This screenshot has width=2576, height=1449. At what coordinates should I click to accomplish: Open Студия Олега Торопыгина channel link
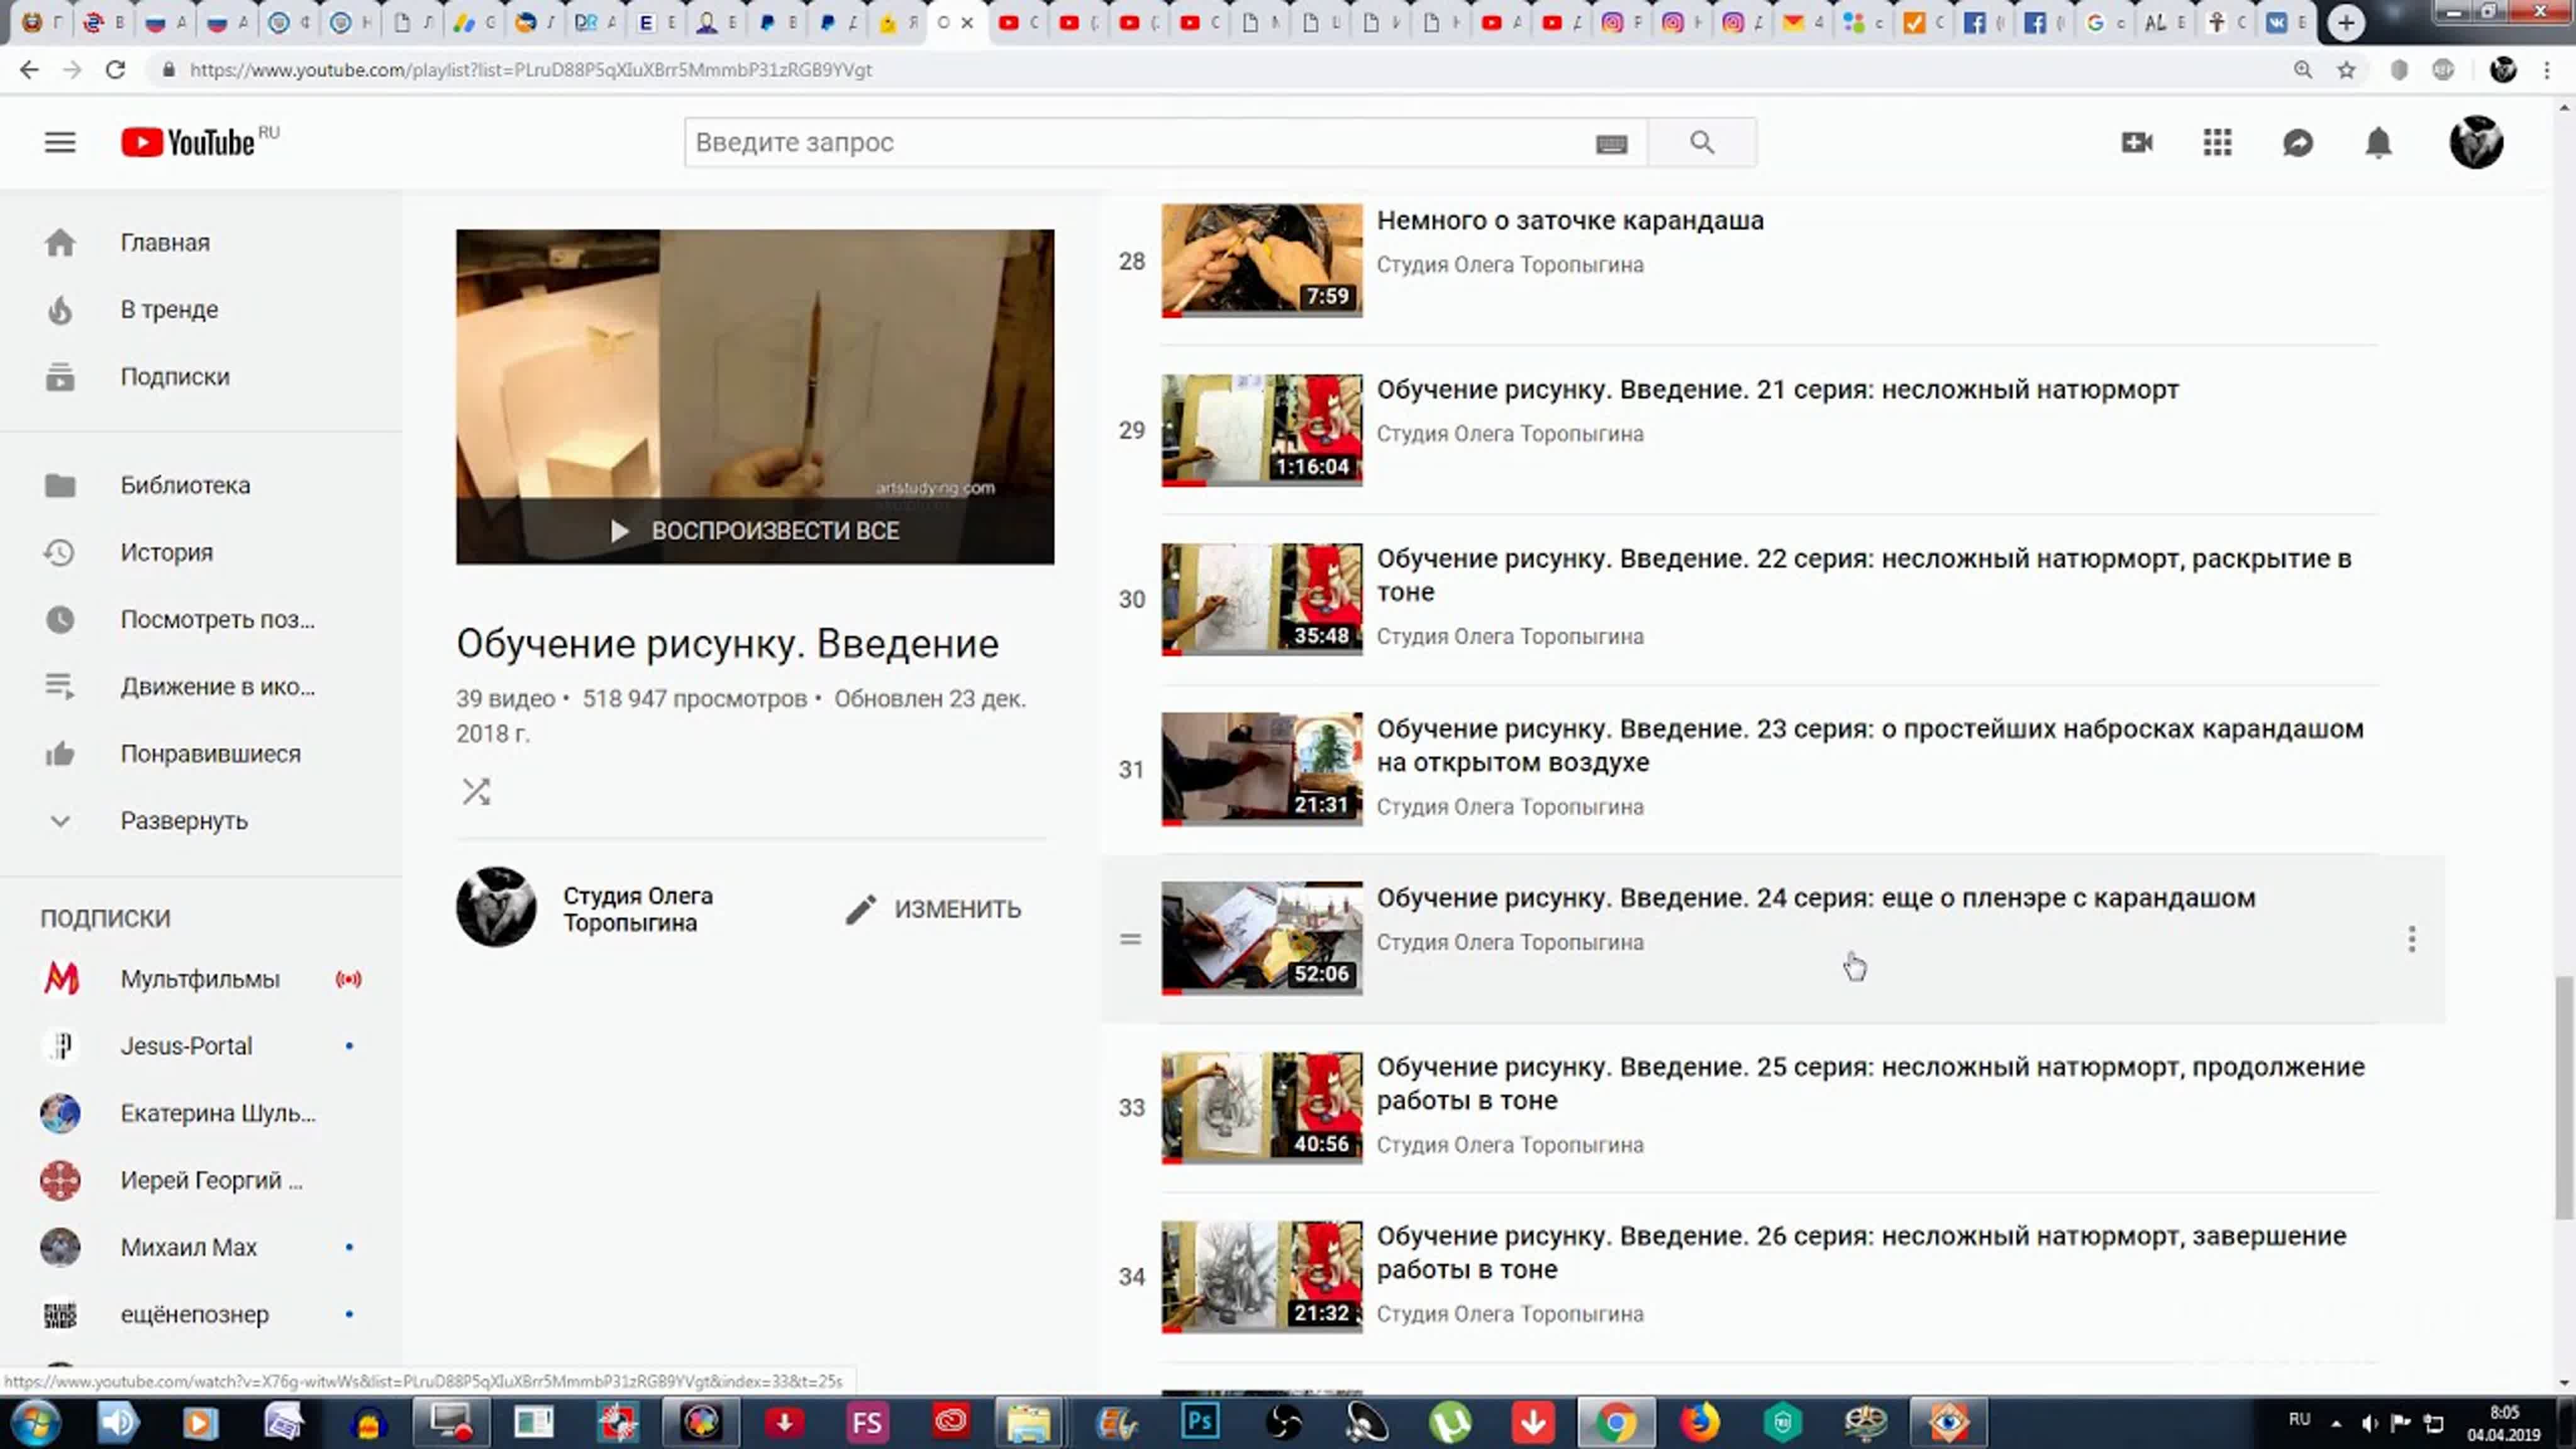pos(637,909)
